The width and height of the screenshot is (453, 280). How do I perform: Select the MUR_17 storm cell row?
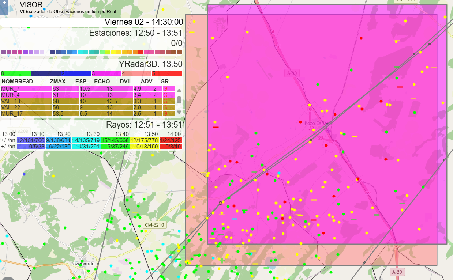tap(88, 113)
